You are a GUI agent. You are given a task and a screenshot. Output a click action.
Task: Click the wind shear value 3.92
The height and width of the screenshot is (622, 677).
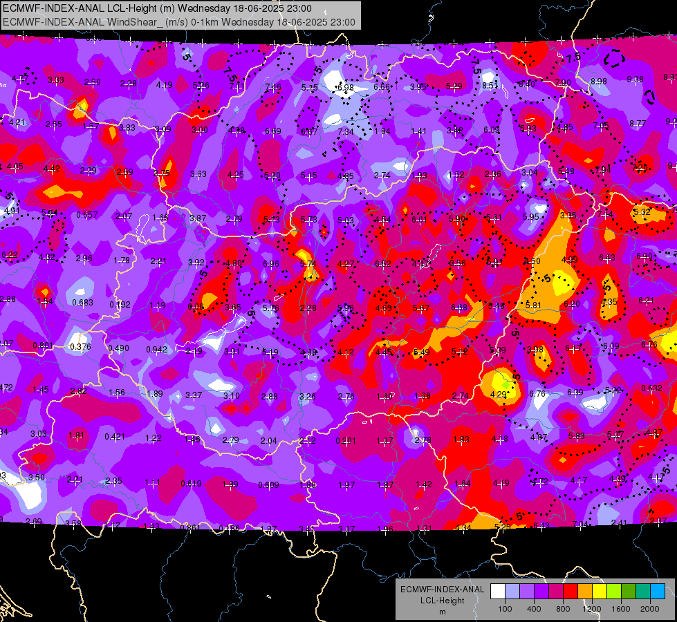coord(196,262)
